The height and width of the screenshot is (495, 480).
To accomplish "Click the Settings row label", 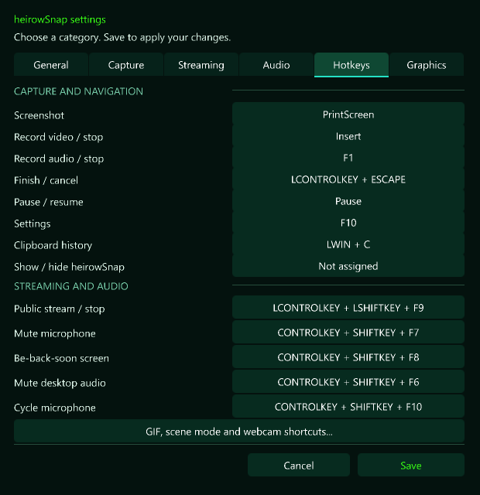I will pos(33,224).
